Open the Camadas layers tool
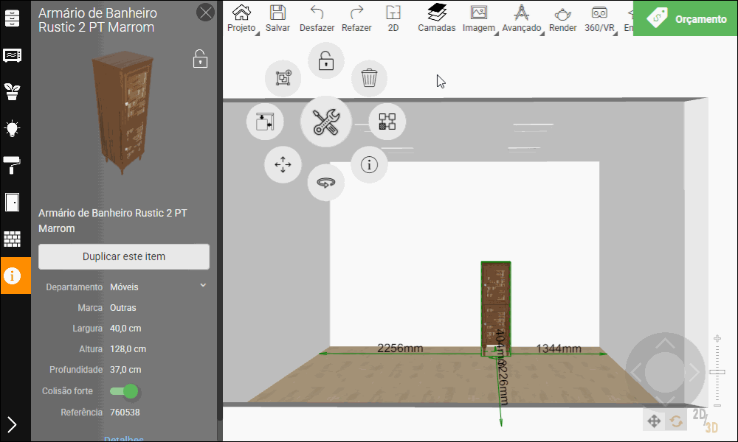The height and width of the screenshot is (442, 738). click(437, 19)
